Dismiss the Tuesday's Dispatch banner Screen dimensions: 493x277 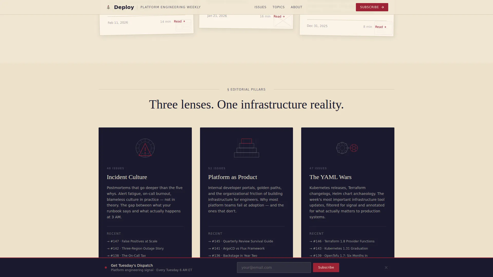tap(386, 268)
